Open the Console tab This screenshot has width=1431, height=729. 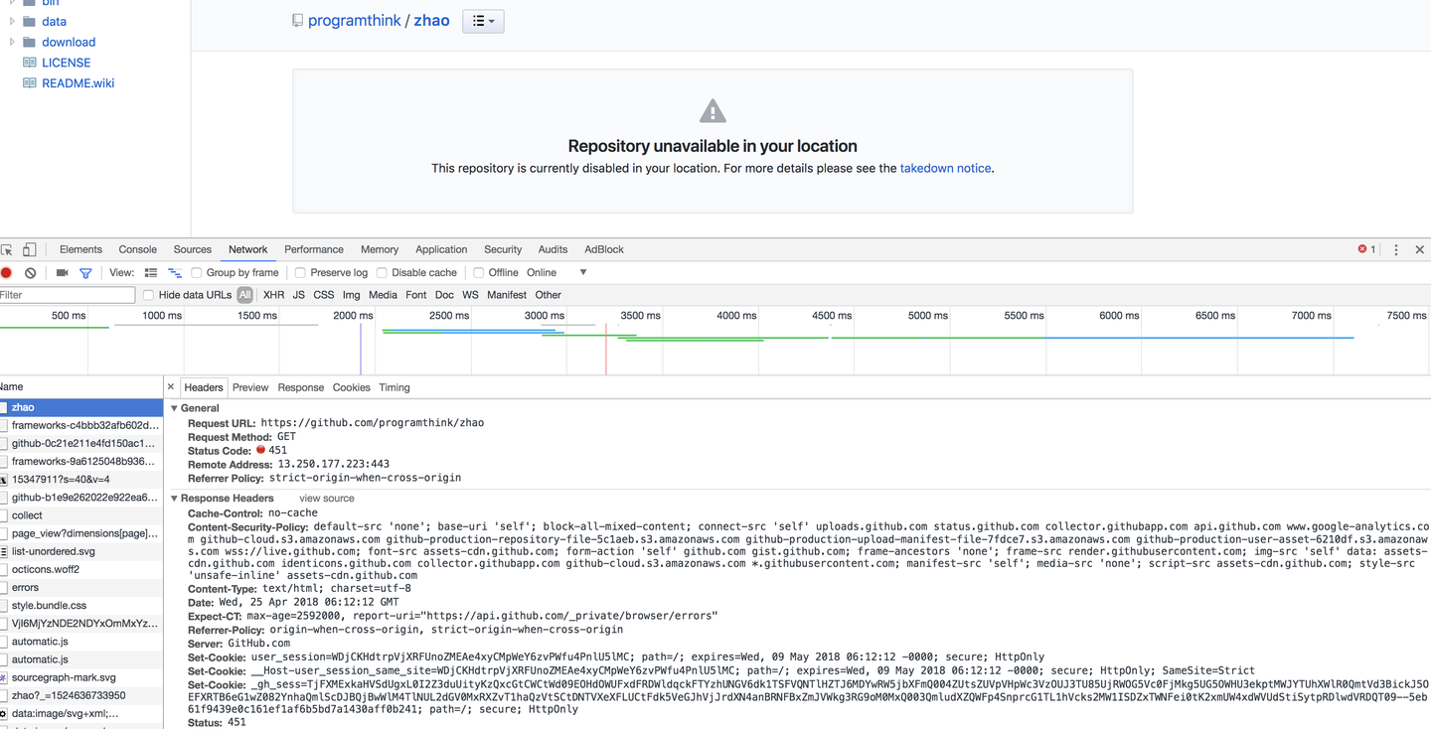pyautogui.click(x=138, y=249)
